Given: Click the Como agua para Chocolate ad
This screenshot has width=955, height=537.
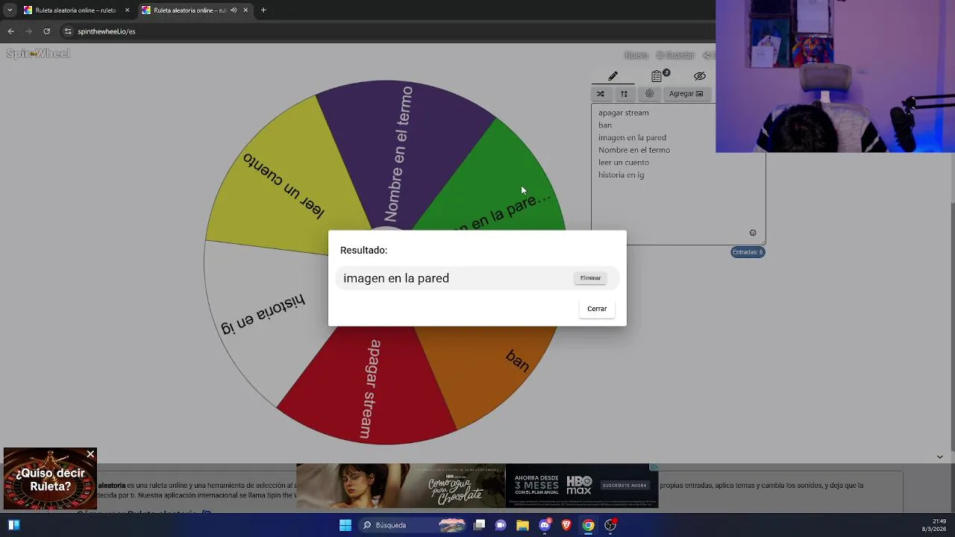Looking at the screenshot, I should click(401, 486).
